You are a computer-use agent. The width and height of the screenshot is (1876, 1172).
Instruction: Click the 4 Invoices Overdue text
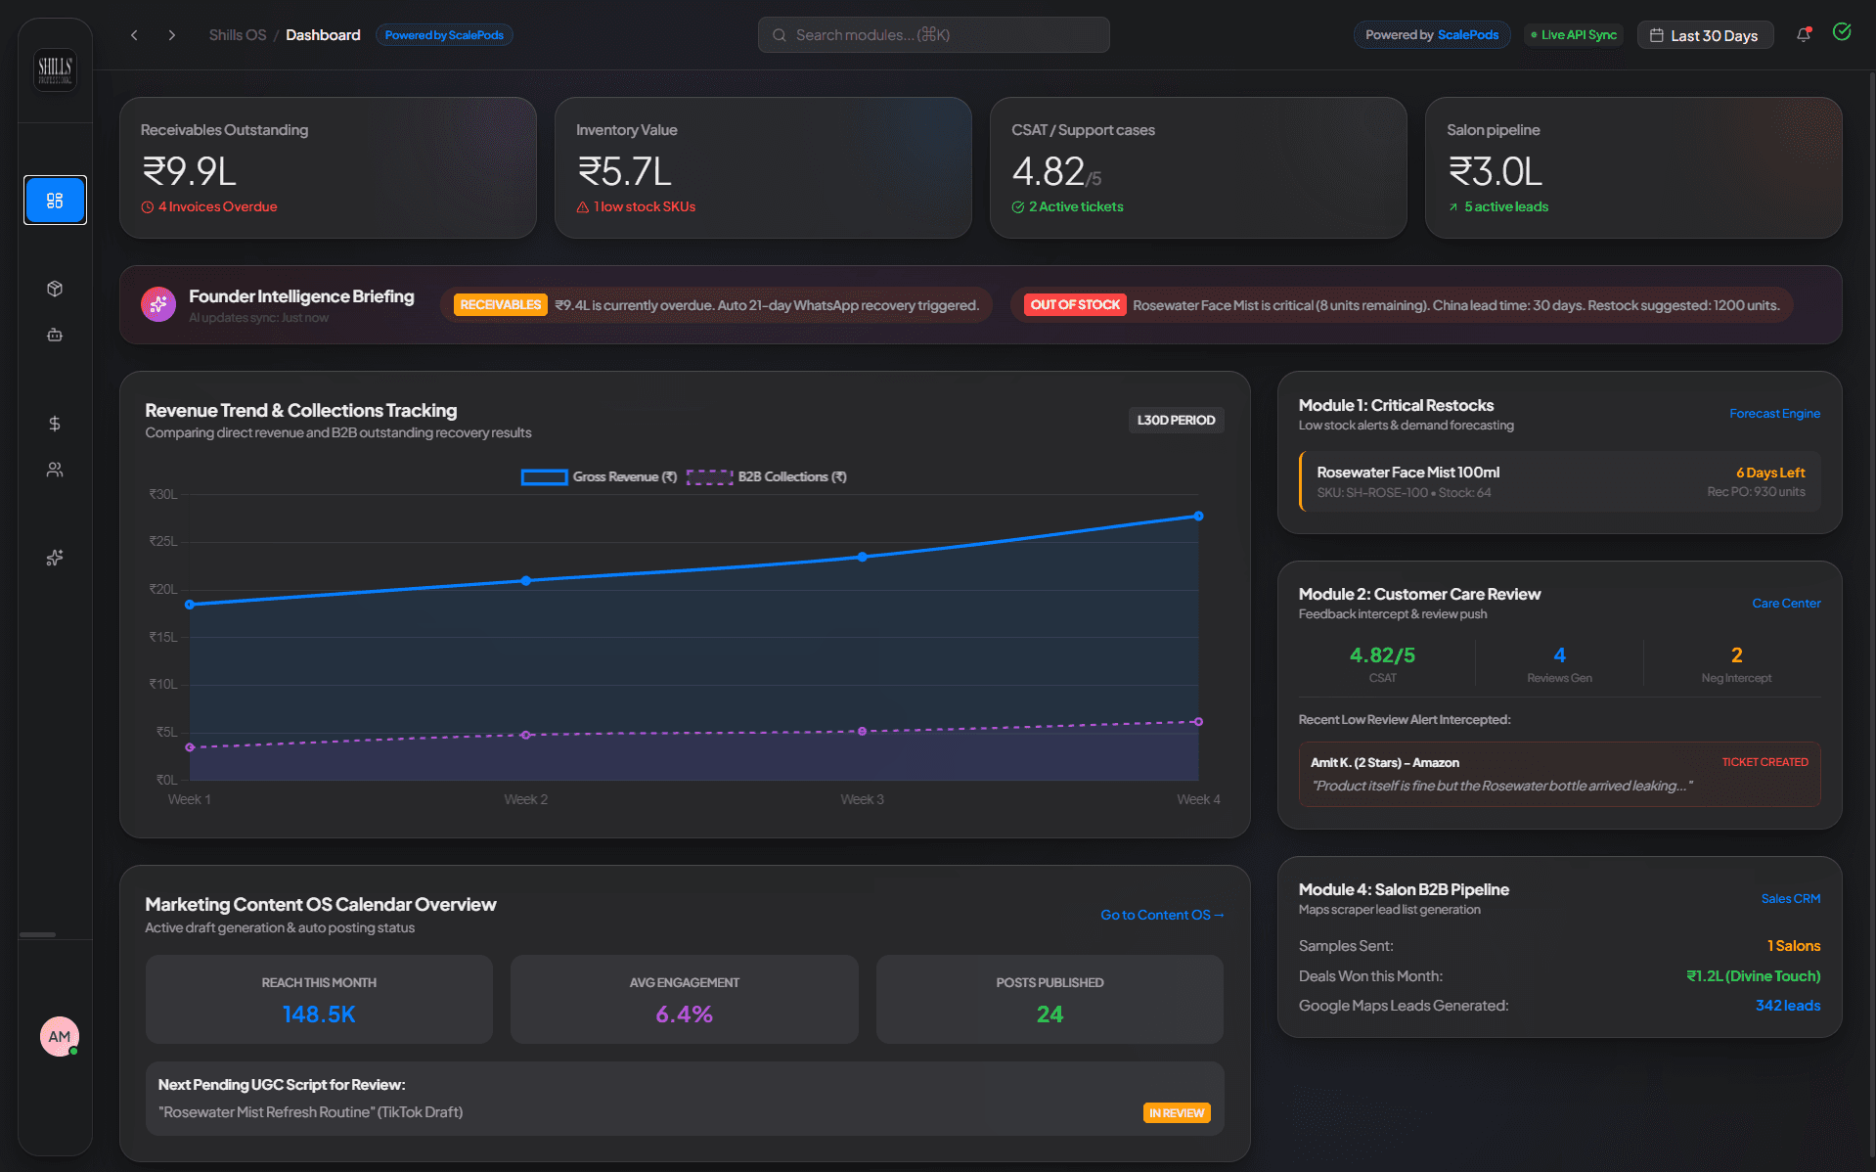tap(217, 207)
